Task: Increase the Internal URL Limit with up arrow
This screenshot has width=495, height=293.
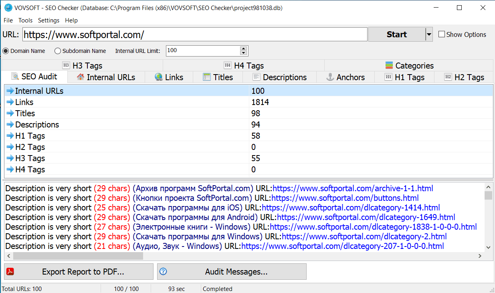Action: 243,49
